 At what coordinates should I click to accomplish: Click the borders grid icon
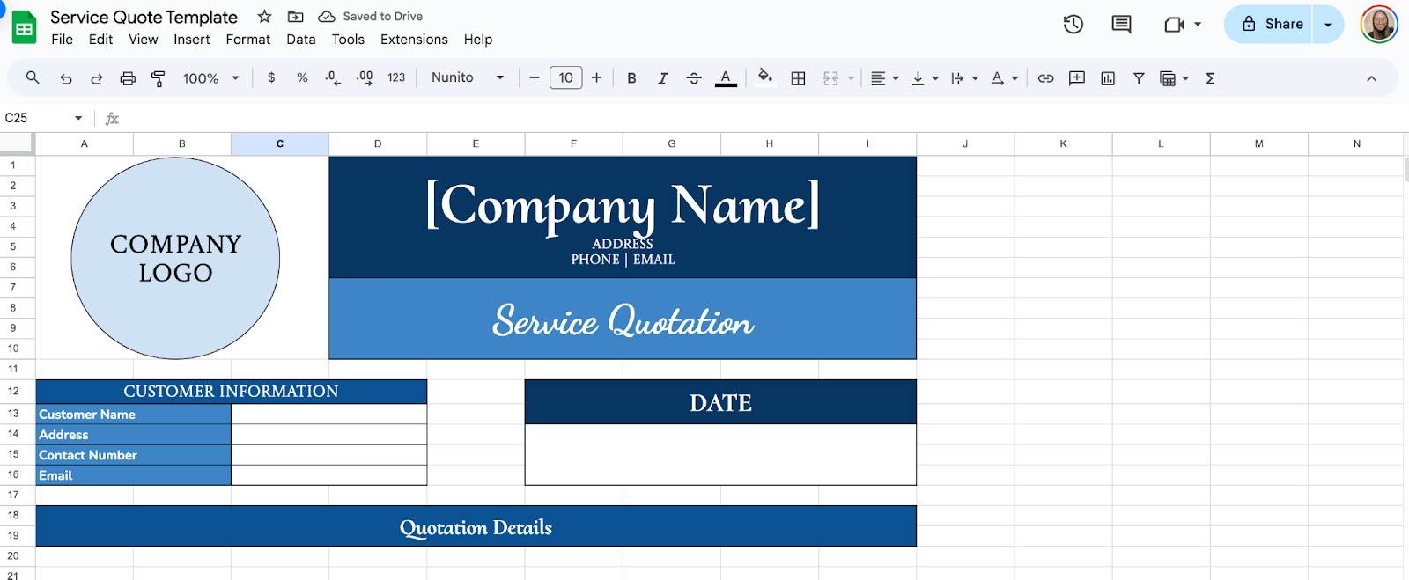[798, 78]
